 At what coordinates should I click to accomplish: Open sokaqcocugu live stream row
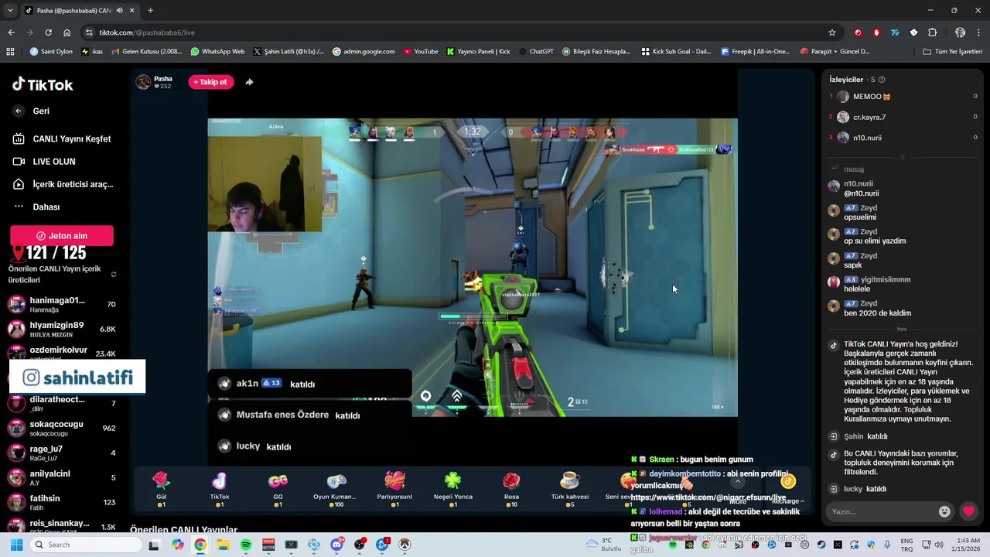point(62,428)
